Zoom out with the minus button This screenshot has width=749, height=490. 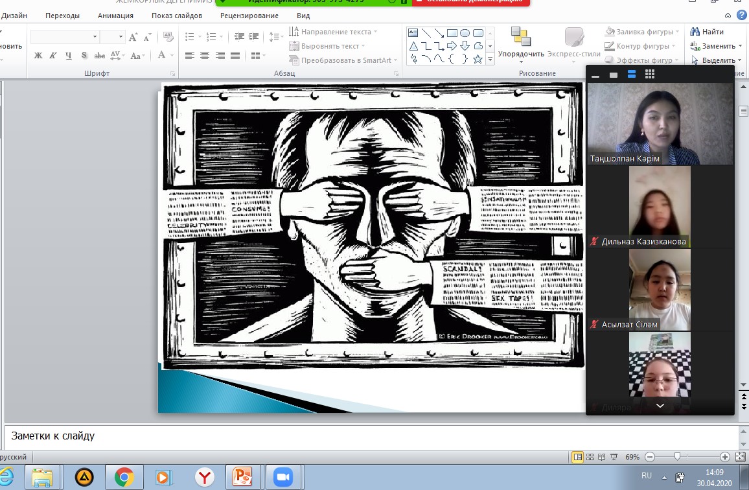(x=650, y=457)
